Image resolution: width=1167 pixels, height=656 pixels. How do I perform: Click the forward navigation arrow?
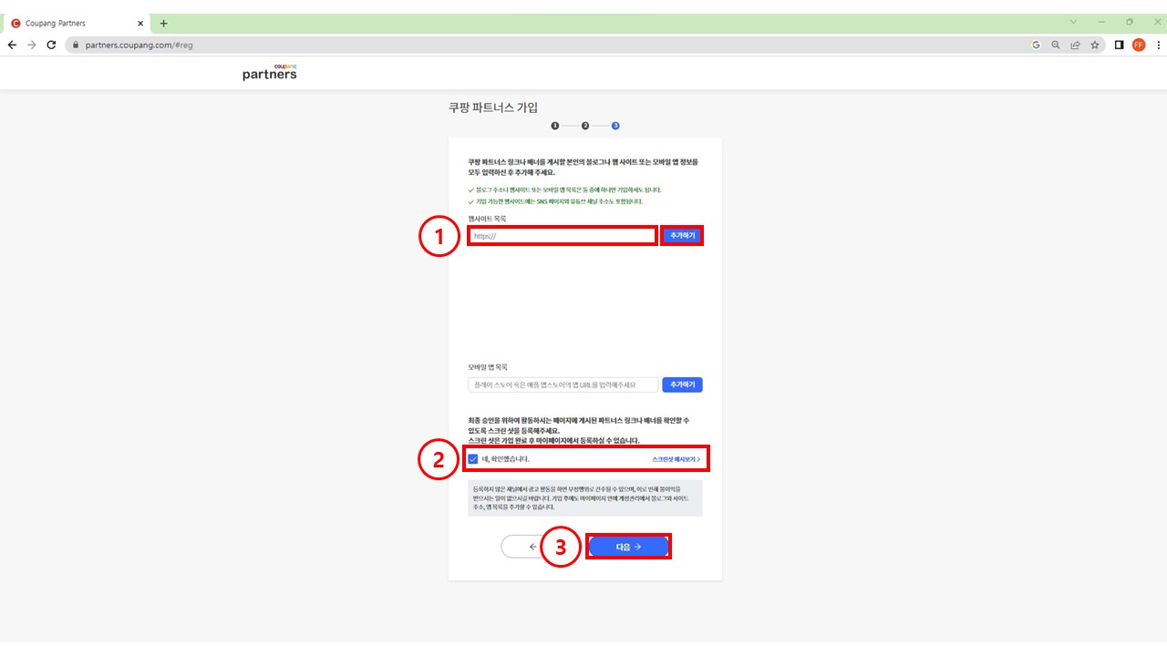32,45
